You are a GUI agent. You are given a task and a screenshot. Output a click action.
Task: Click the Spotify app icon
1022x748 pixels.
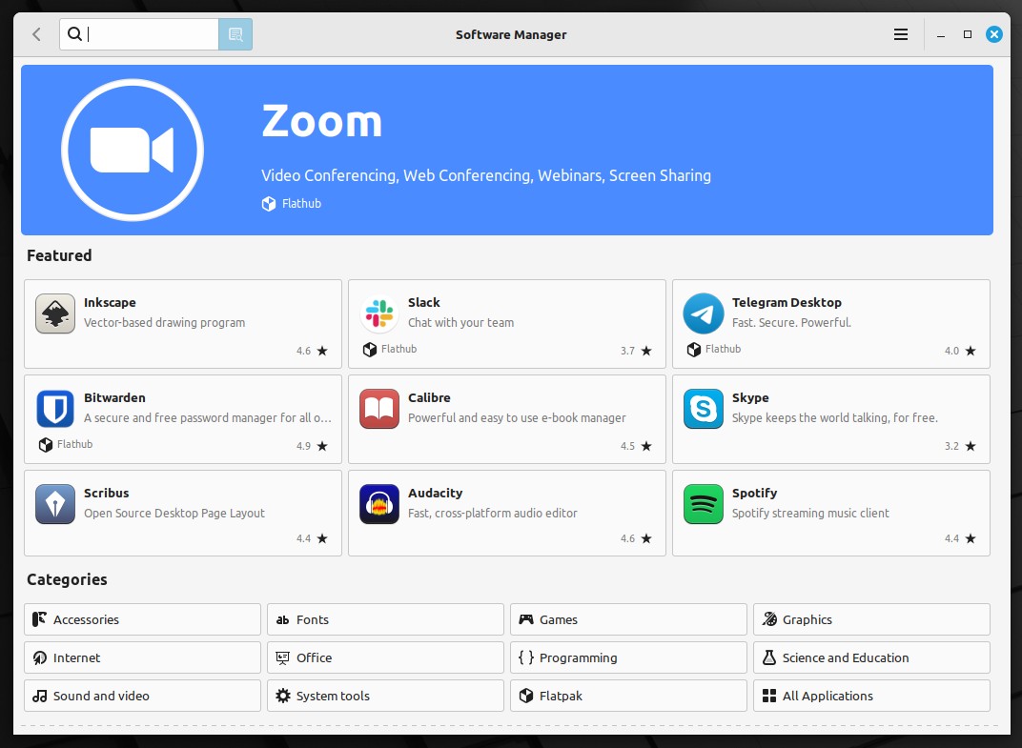(x=704, y=504)
